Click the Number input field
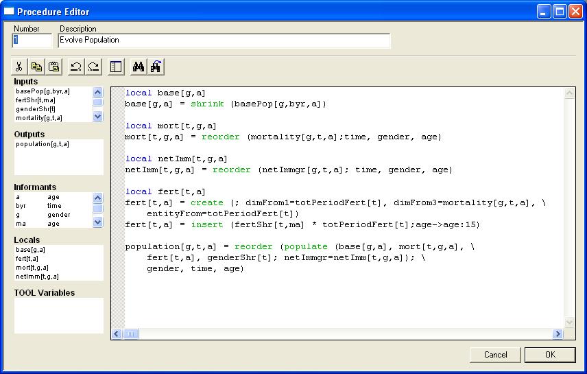 coord(32,40)
